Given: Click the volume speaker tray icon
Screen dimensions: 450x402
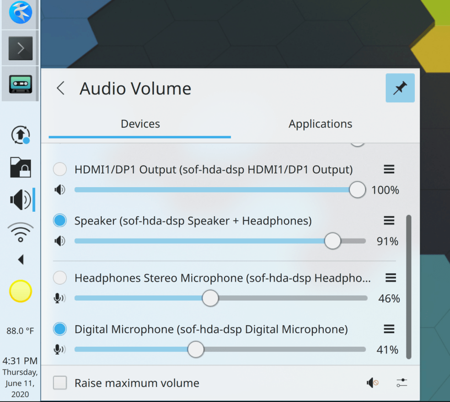Looking at the screenshot, I should tap(20, 200).
